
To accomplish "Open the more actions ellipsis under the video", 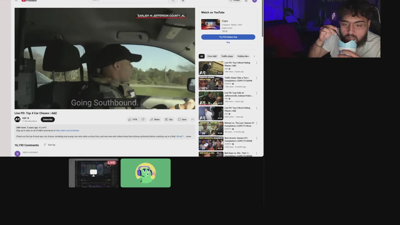I will coord(192,119).
